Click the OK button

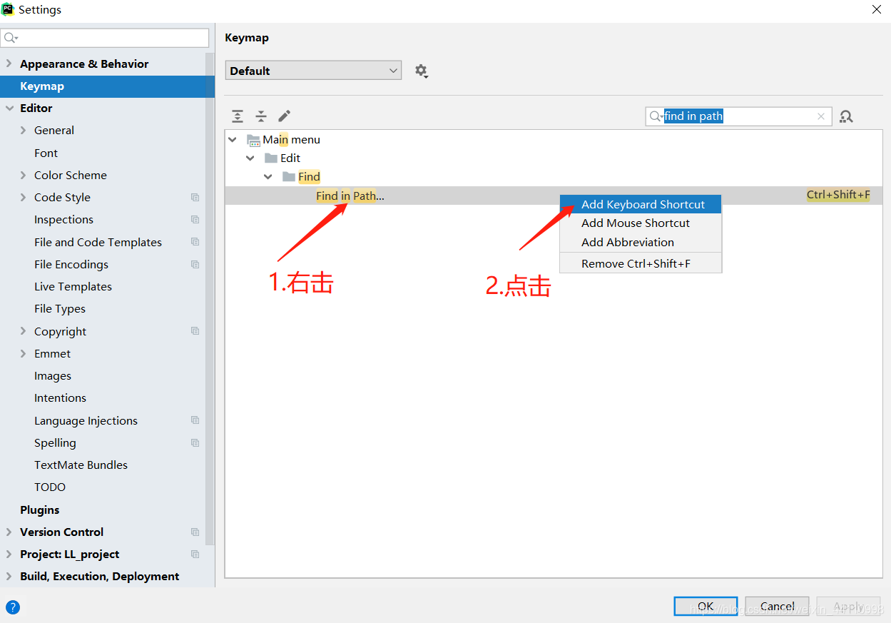pos(706,607)
